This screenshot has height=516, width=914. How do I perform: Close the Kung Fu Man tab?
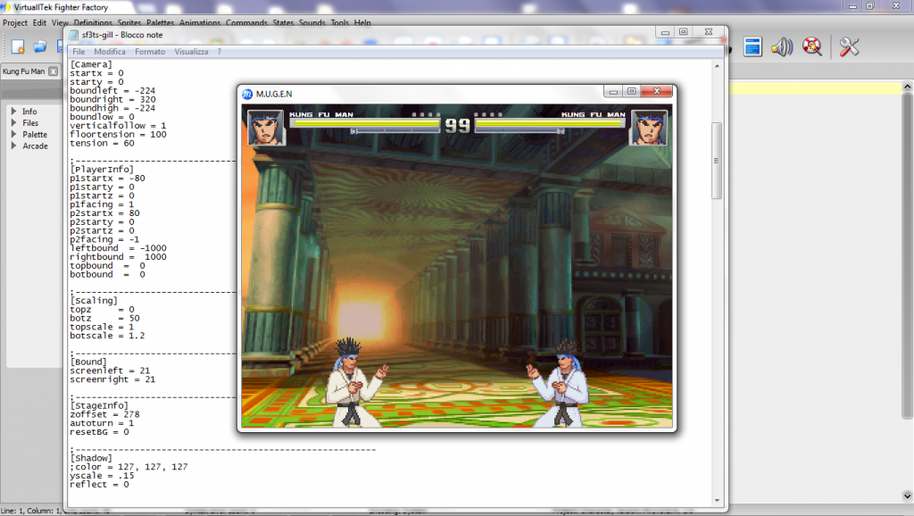pyautogui.click(x=53, y=71)
